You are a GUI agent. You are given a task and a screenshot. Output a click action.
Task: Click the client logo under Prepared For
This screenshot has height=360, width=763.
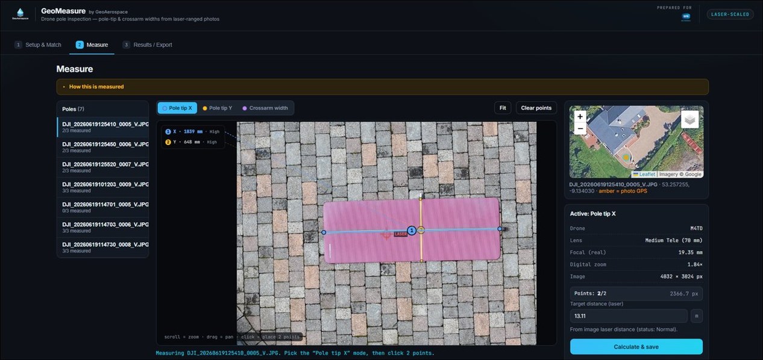coord(686,17)
